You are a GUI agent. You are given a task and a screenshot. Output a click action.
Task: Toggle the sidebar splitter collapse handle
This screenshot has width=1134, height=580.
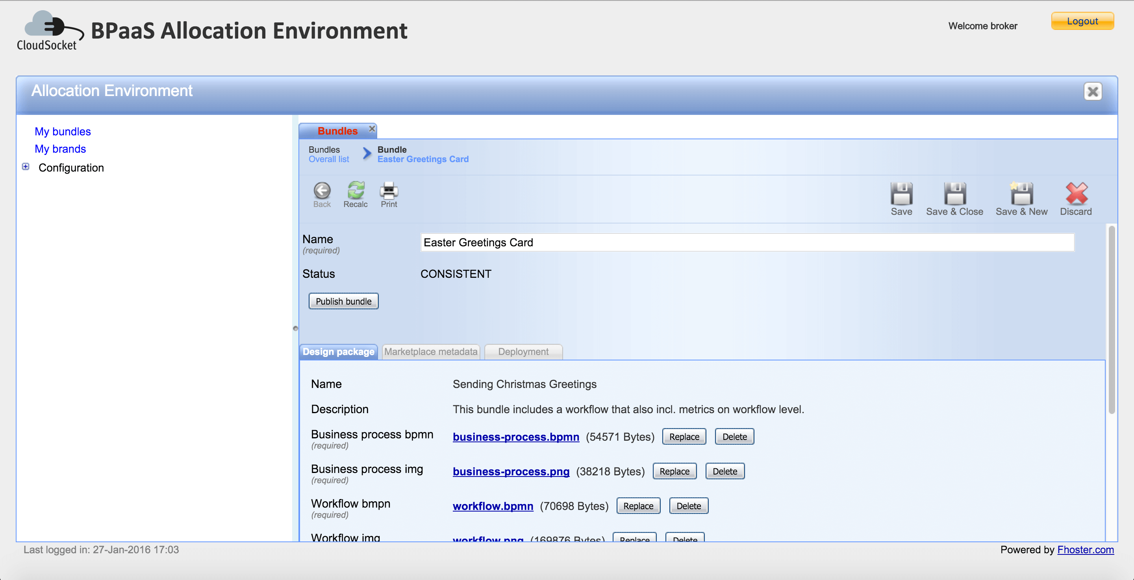click(x=295, y=328)
